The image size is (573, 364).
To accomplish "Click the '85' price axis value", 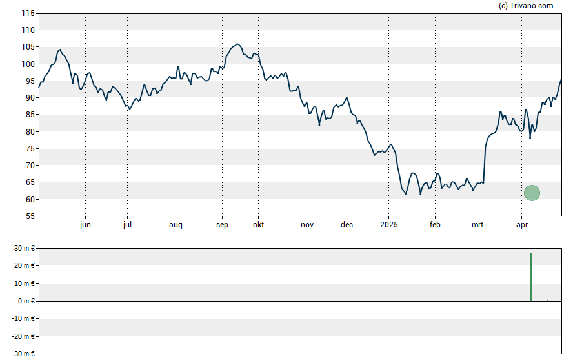I will pos(30,115).
